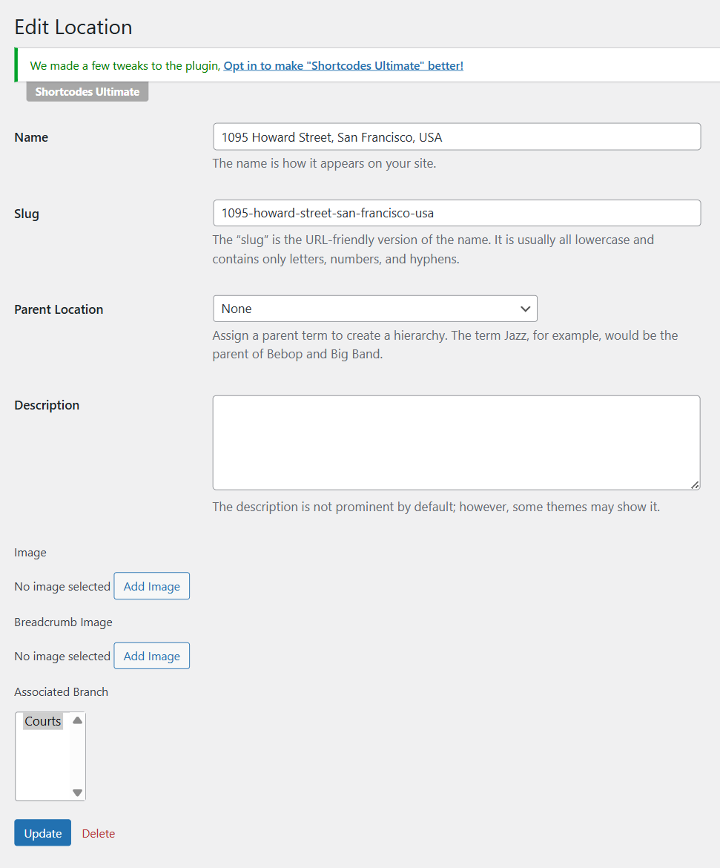Open the Parent Location dropdown
Screen dimensions: 720x868
pyautogui.click(x=374, y=309)
